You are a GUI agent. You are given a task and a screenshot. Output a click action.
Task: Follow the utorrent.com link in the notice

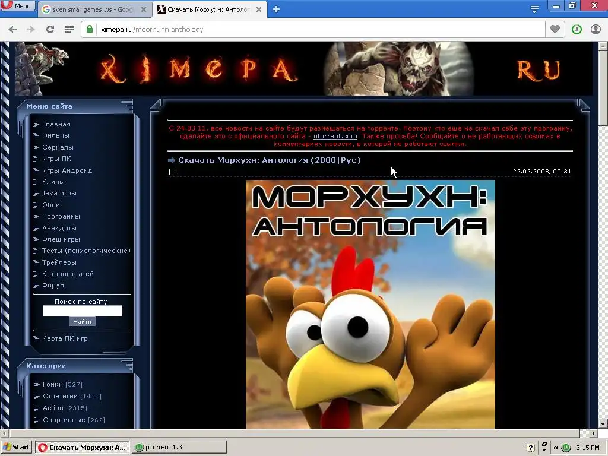tap(335, 136)
